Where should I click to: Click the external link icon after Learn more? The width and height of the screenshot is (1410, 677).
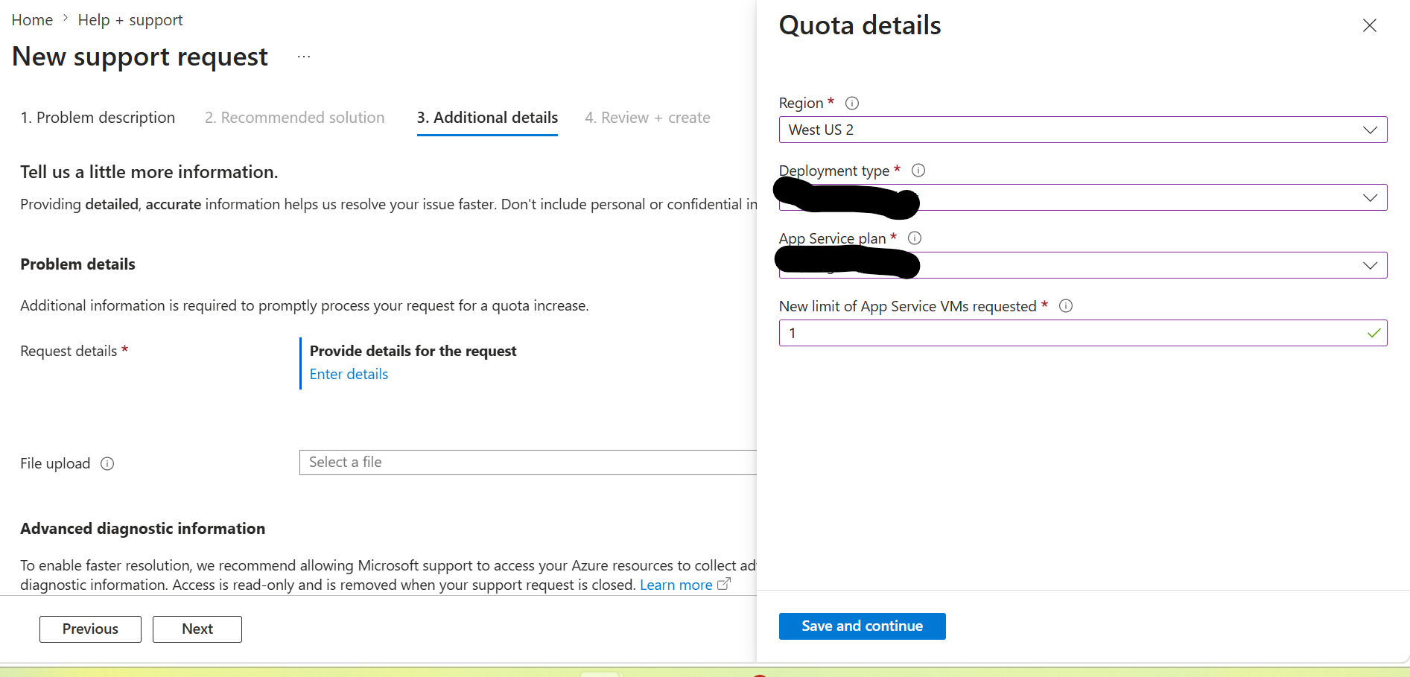pos(723,585)
